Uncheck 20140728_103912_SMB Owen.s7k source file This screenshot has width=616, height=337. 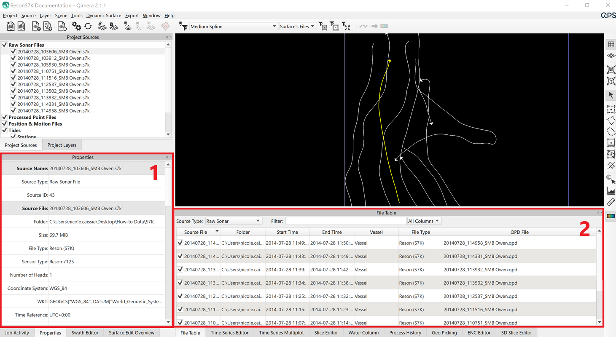coord(13,58)
